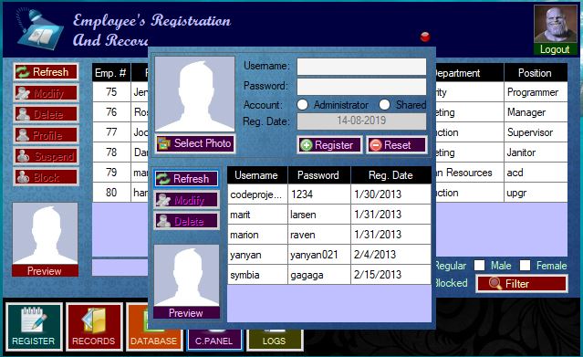583x357 pixels.
Task: Open the RECORDS folder tile
Action: click(x=94, y=327)
